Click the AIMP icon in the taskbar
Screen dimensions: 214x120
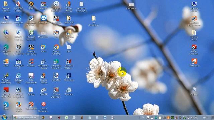(x=43, y=117)
